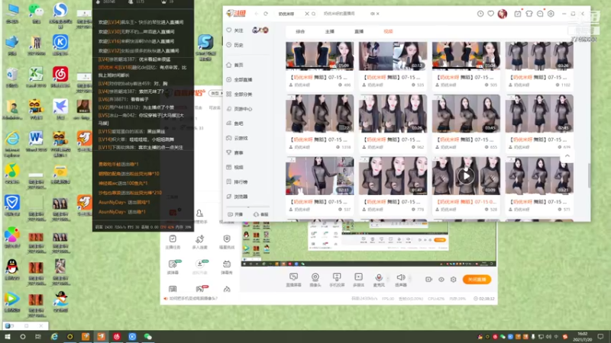This screenshot has height=343, width=611.
Task: Switch to 综合 search results tab
Action: pos(300,31)
